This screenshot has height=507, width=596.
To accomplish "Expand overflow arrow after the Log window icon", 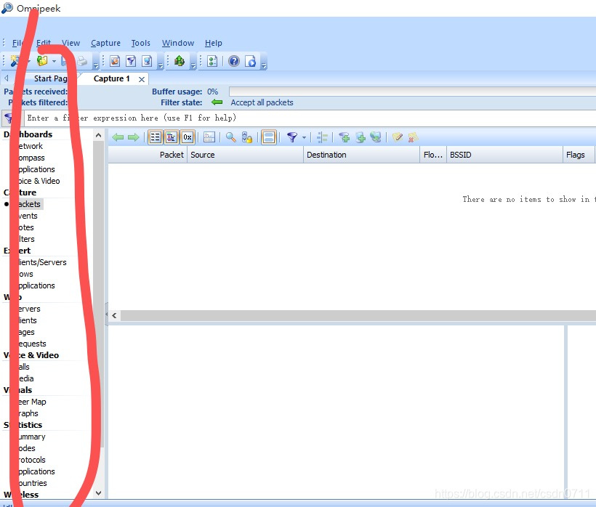I will coord(161,66).
